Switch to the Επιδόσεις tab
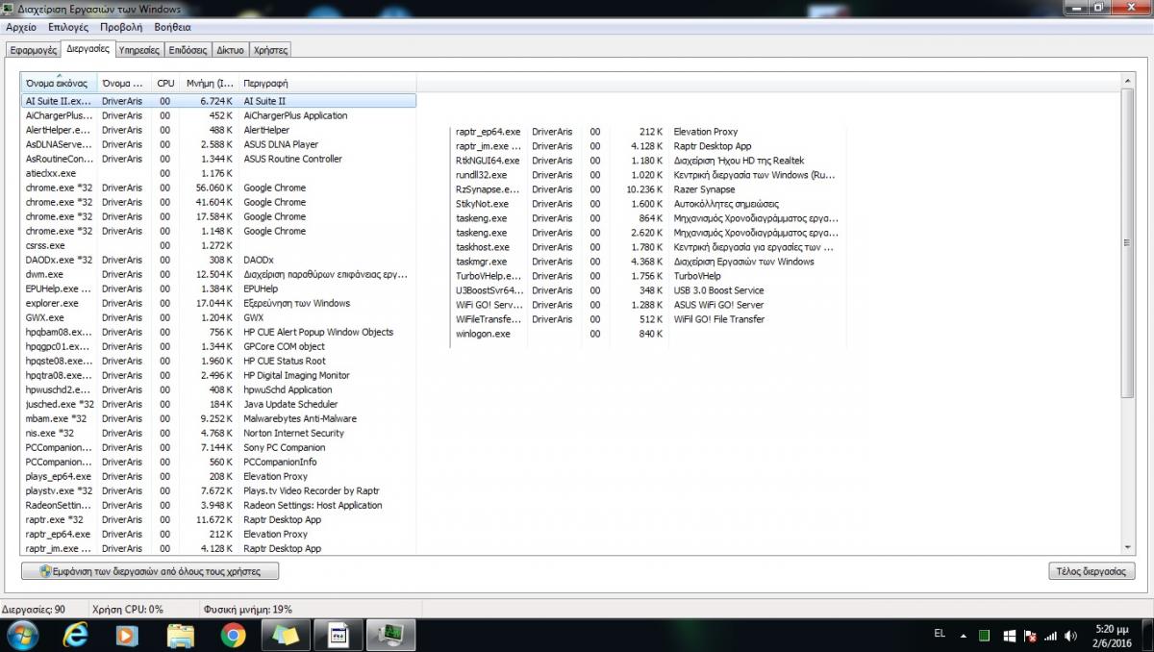The width and height of the screenshot is (1154, 652). click(x=188, y=50)
